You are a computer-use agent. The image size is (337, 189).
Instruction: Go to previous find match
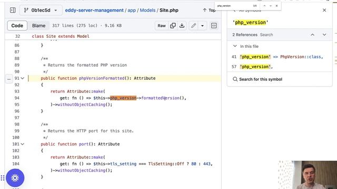click(264, 6)
